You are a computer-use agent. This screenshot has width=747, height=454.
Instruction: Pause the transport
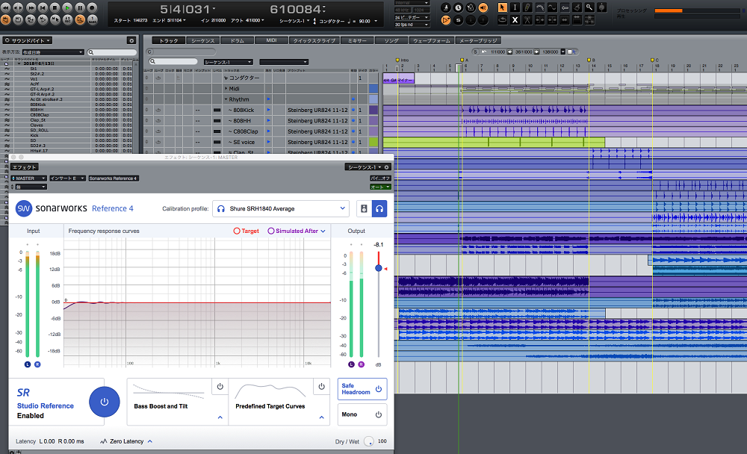80,7
